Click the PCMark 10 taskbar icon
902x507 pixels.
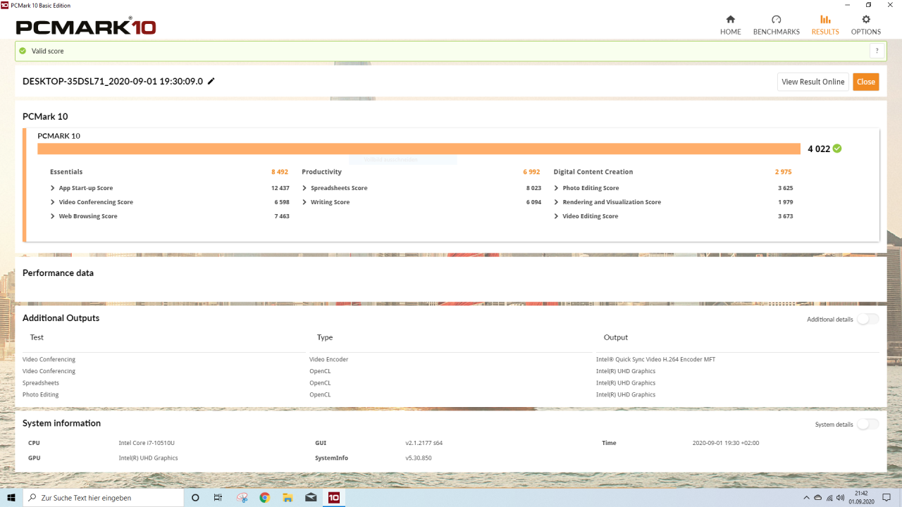pyautogui.click(x=333, y=498)
